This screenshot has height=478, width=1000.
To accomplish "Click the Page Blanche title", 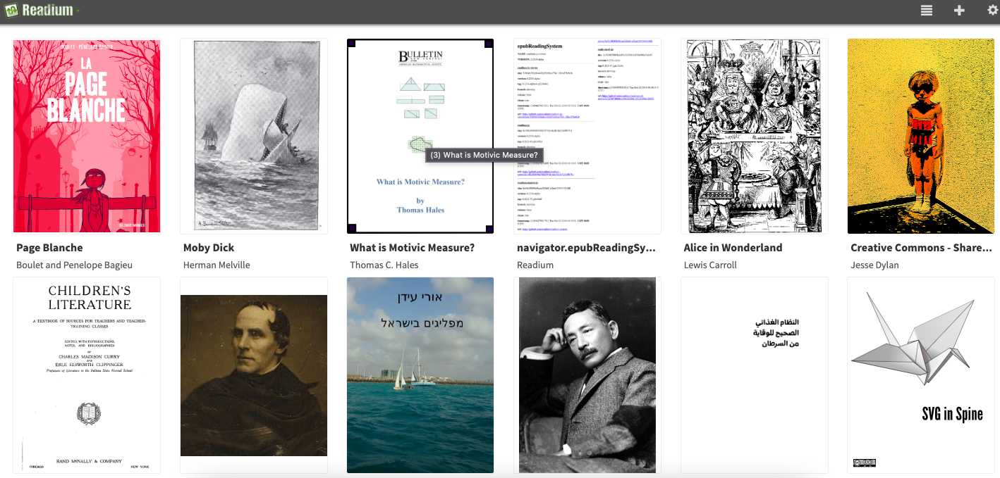I will (x=49, y=248).
